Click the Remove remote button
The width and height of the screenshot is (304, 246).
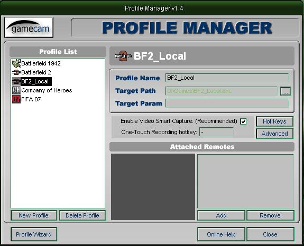tap(270, 215)
